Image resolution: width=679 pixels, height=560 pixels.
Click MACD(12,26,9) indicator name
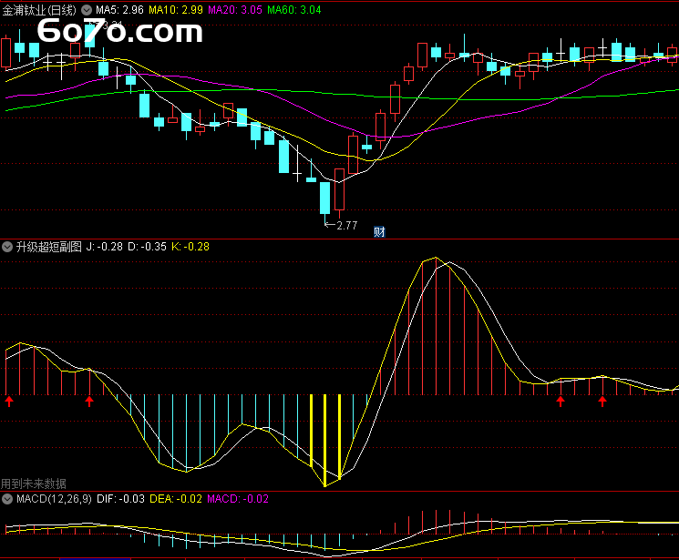(x=54, y=499)
